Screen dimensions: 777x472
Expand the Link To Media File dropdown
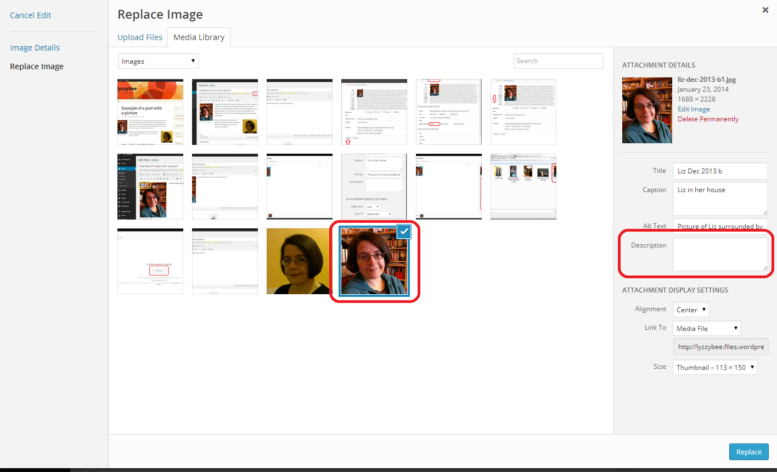[x=707, y=328]
